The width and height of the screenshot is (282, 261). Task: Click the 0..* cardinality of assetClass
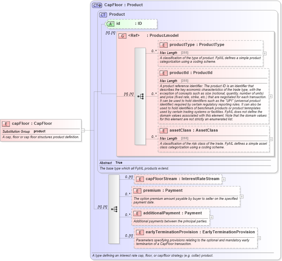[154, 137]
